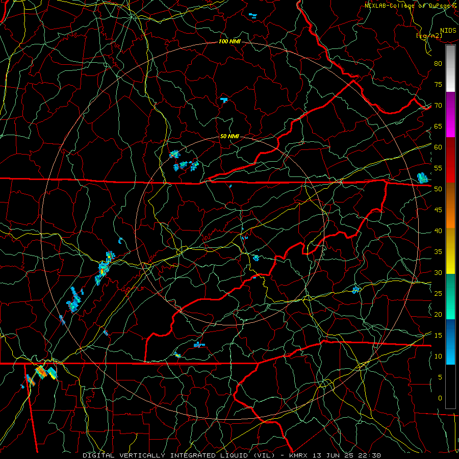Click the 25 value on the color scale
This screenshot has width=459, height=459.
pos(438,294)
